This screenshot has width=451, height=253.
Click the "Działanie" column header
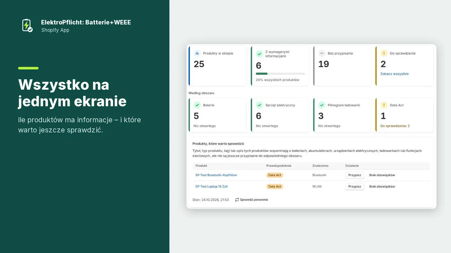(x=352, y=166)
